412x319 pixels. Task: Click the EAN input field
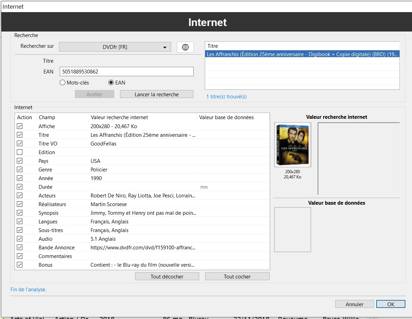tap(126, 72)
